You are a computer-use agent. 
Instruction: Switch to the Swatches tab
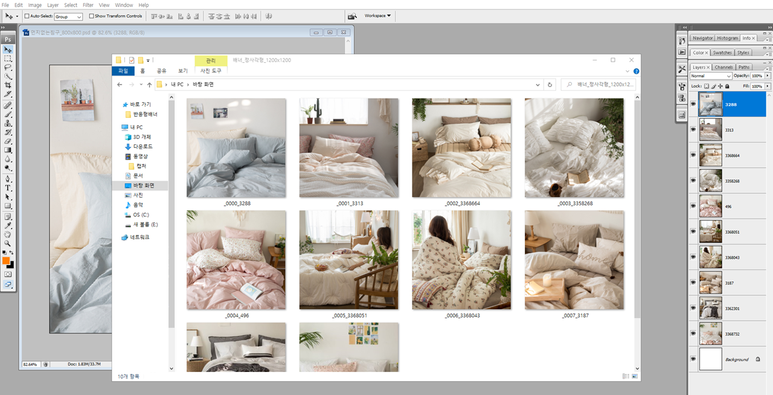tap(722, 53)
